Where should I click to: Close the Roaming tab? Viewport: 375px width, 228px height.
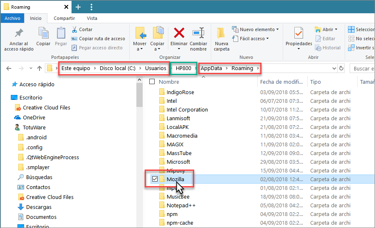66,7
